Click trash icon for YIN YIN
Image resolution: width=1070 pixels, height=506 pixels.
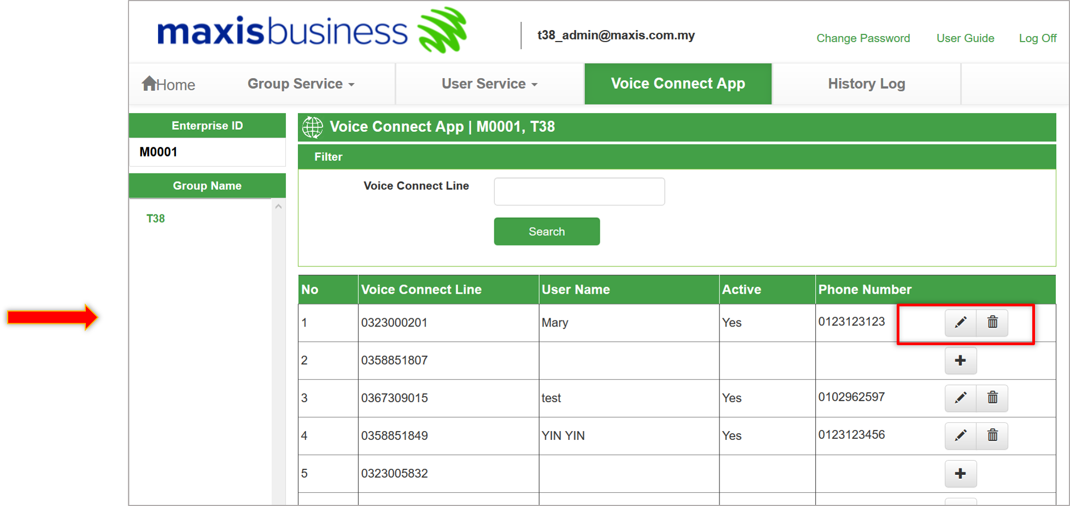point(992,435)
